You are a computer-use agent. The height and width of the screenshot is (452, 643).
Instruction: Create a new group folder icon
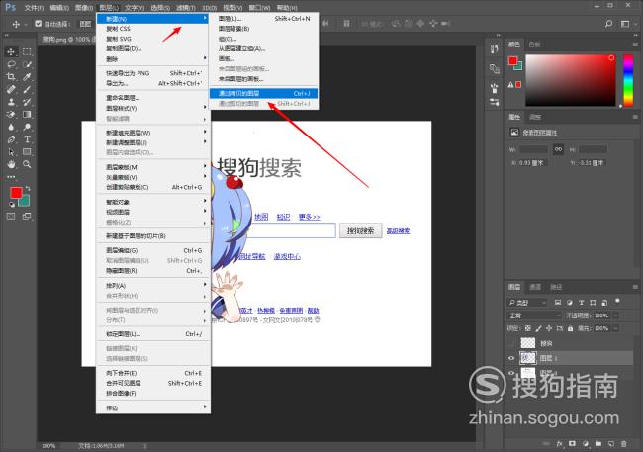[x=598, y=444]
